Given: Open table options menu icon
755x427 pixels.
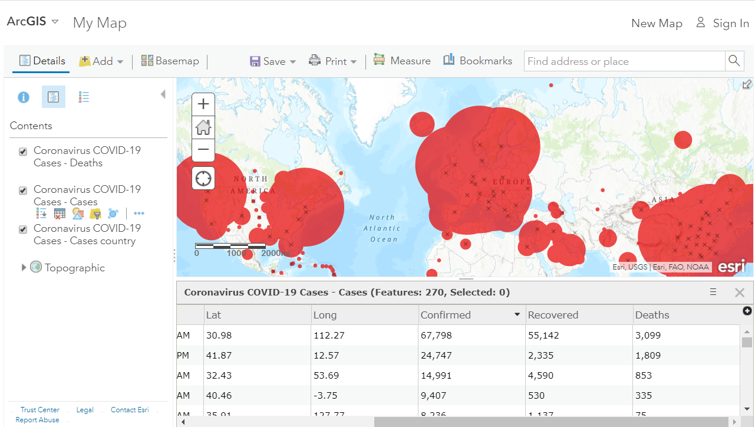Looking at the screenshot, I should click(x=713, y=292).
